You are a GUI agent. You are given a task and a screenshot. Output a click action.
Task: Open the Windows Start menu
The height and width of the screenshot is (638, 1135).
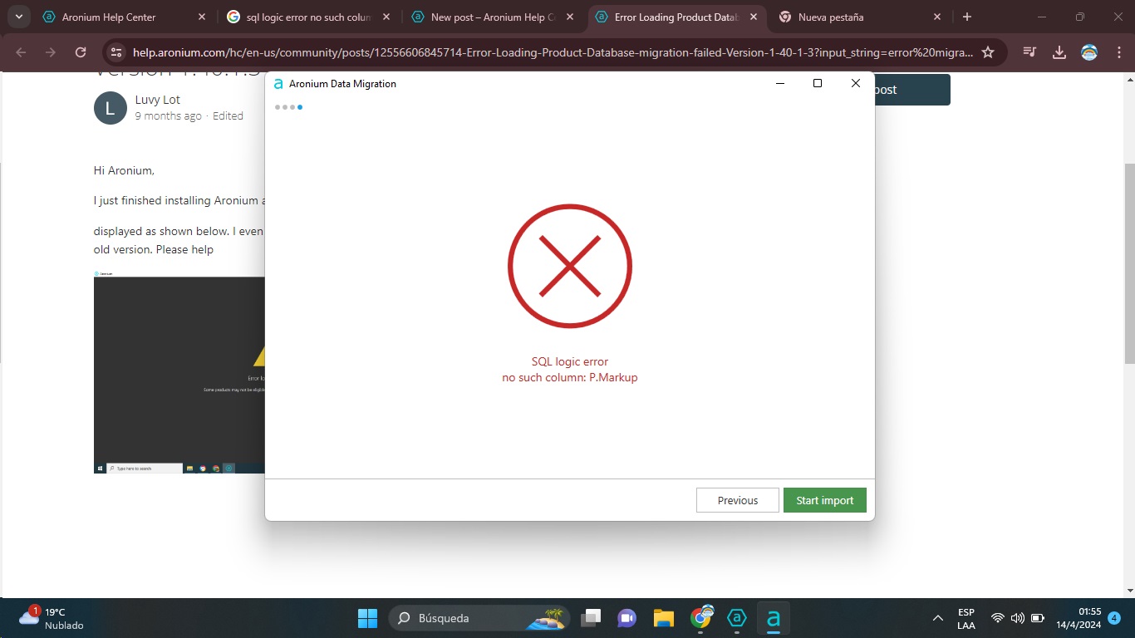tap(367, 618)
